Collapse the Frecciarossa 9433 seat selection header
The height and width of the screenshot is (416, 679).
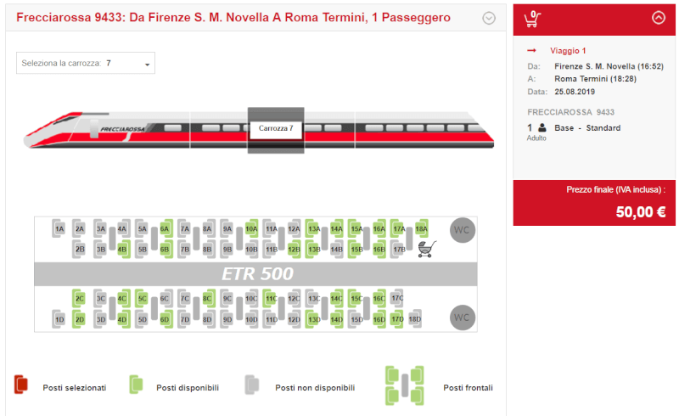[489, 18]
